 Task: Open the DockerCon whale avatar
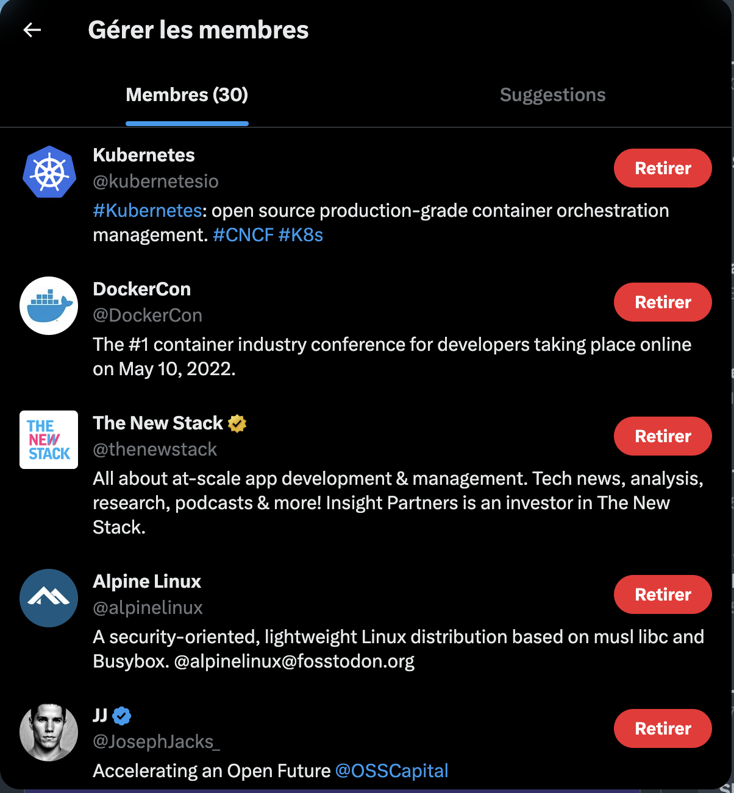coord(49,306)
